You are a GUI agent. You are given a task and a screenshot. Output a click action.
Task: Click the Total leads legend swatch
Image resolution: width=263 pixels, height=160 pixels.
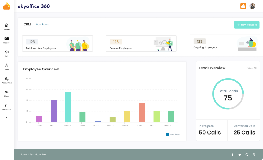[167, 135]
